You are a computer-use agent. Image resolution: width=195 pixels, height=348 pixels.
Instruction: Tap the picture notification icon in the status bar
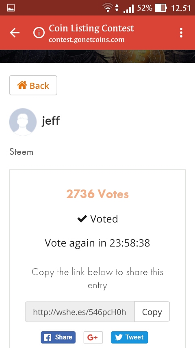[x=11, y=8]
